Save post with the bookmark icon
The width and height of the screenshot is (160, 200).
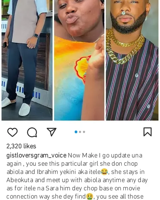tap(147, 132)
